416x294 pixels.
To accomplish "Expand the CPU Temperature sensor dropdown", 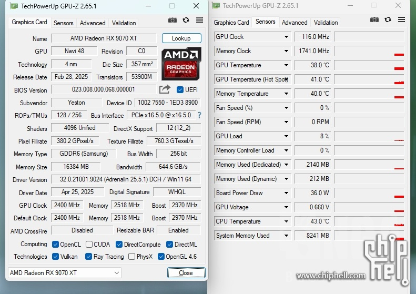I will [286, 221].
